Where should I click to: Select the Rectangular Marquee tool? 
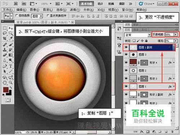[x=5, y=28]
